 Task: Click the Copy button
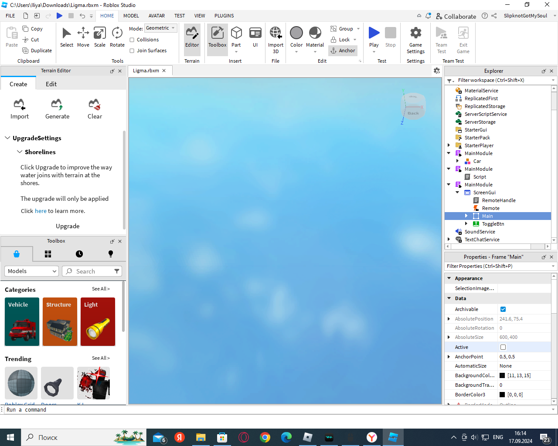point(33,29)
